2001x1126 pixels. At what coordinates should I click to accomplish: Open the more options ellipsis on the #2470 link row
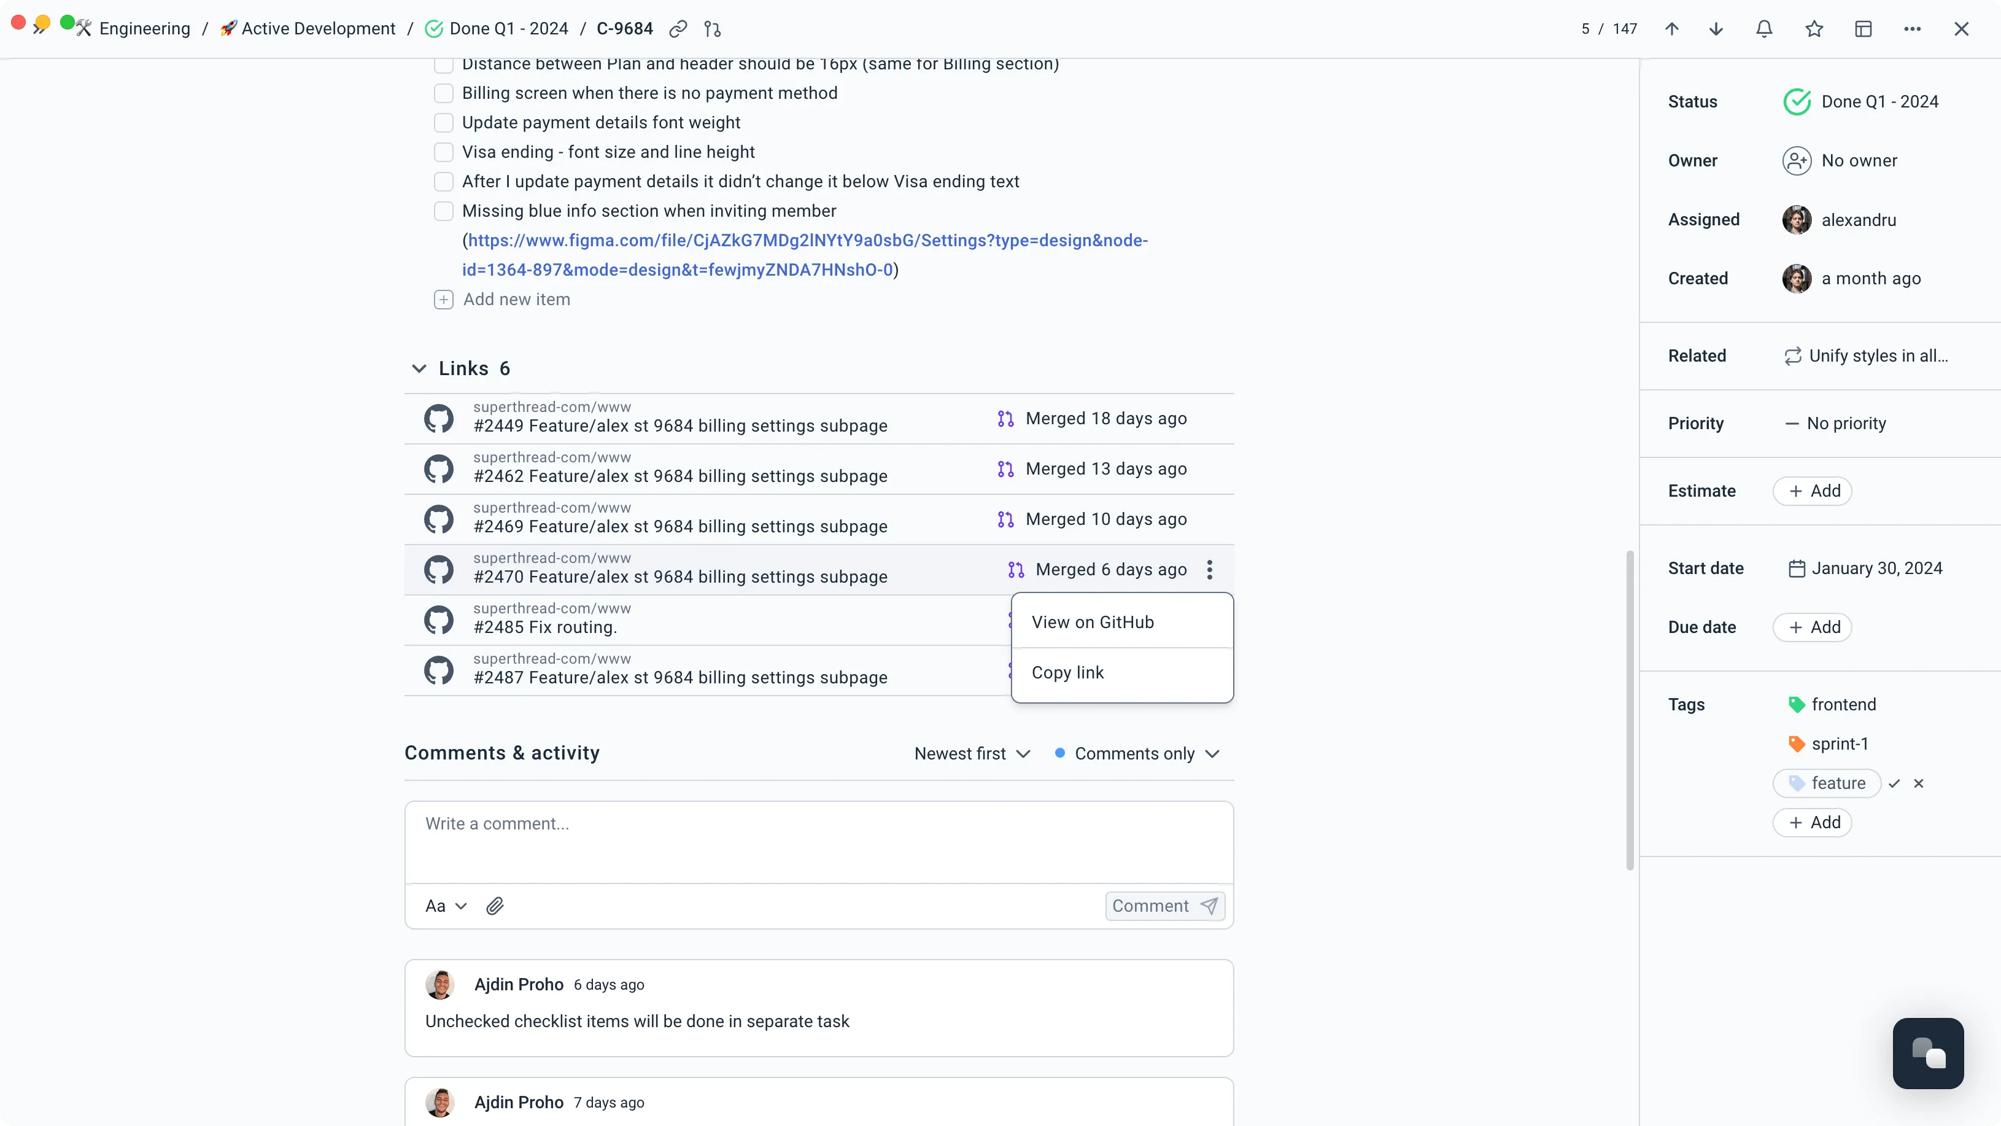(x=1209, y=570)
